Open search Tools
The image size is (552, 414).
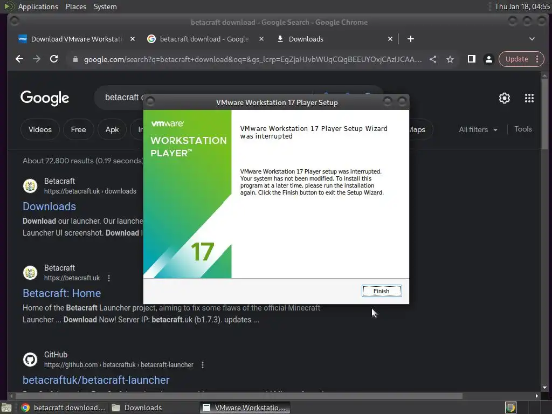pos(523,129)
